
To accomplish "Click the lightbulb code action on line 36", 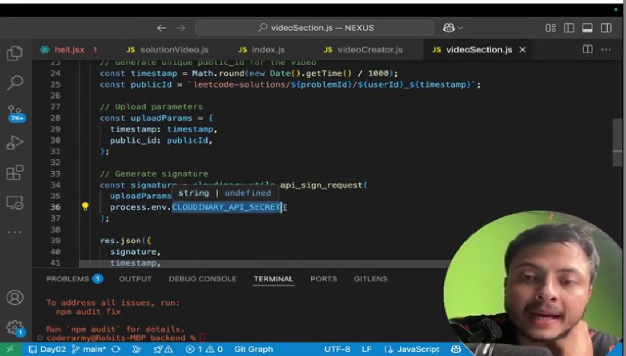I will click(85, 207).
